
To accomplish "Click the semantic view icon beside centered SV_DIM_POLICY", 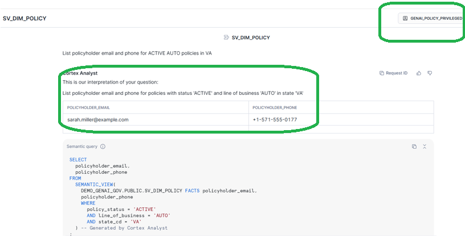I will (x=227, y=38).
